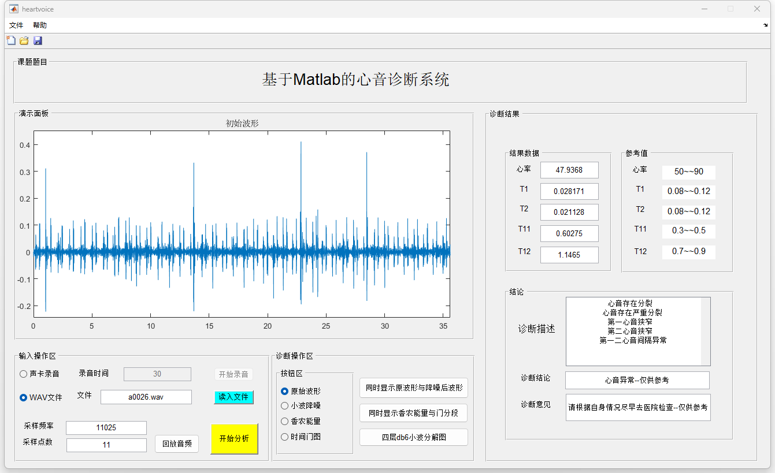The height and width of the screenshot is (473, 775).
Task: Click the toolbar dock arrow at far right
Action: pyautogui.click(x=766, y=25)
